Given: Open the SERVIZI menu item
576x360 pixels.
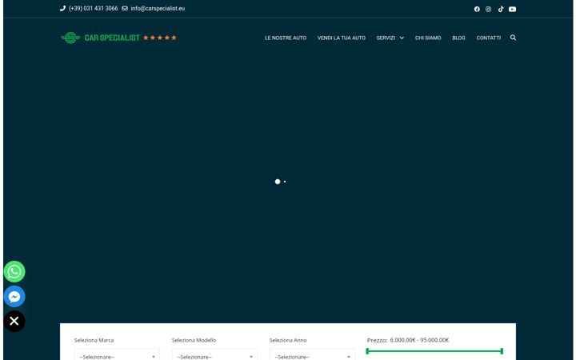Looking at the screenshot, I should click(x=386, y=38).
